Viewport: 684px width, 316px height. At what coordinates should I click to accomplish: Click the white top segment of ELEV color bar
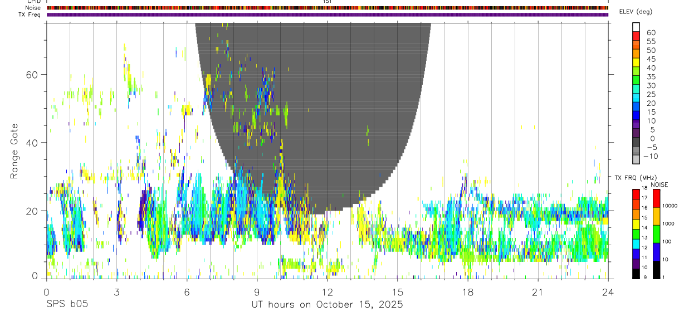(636, 27)
